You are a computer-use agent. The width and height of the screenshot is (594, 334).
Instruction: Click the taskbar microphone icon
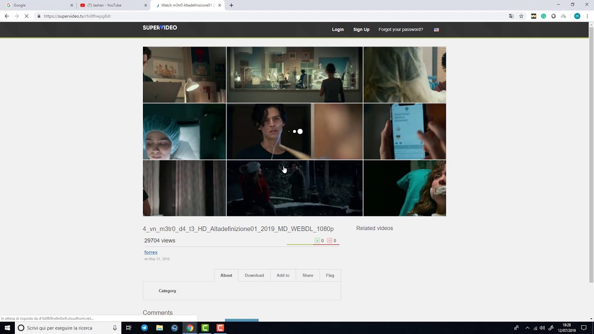[x=115, y=328]
